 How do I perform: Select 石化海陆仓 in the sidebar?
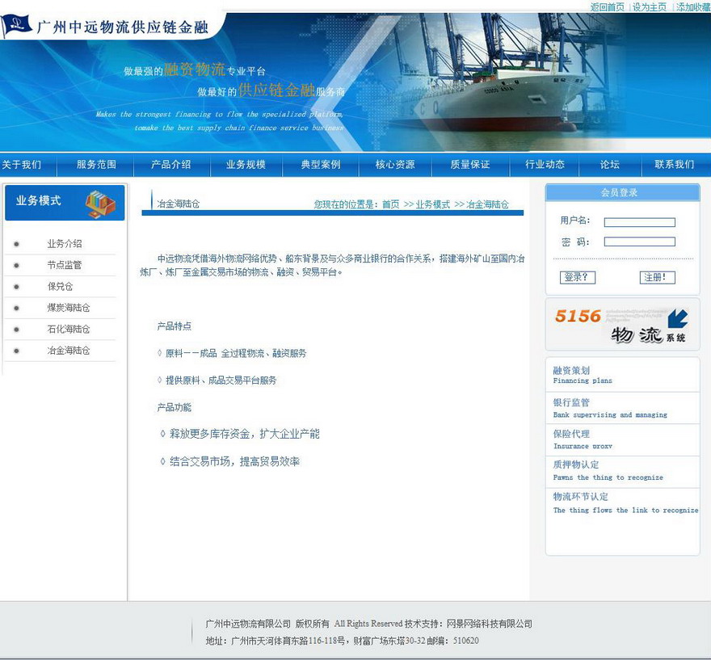point(69,329)
